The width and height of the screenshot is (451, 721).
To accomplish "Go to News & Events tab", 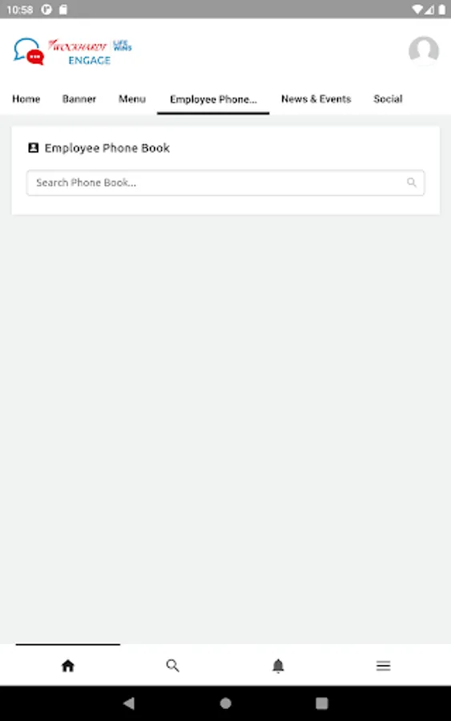I will [x=316, y=99].
